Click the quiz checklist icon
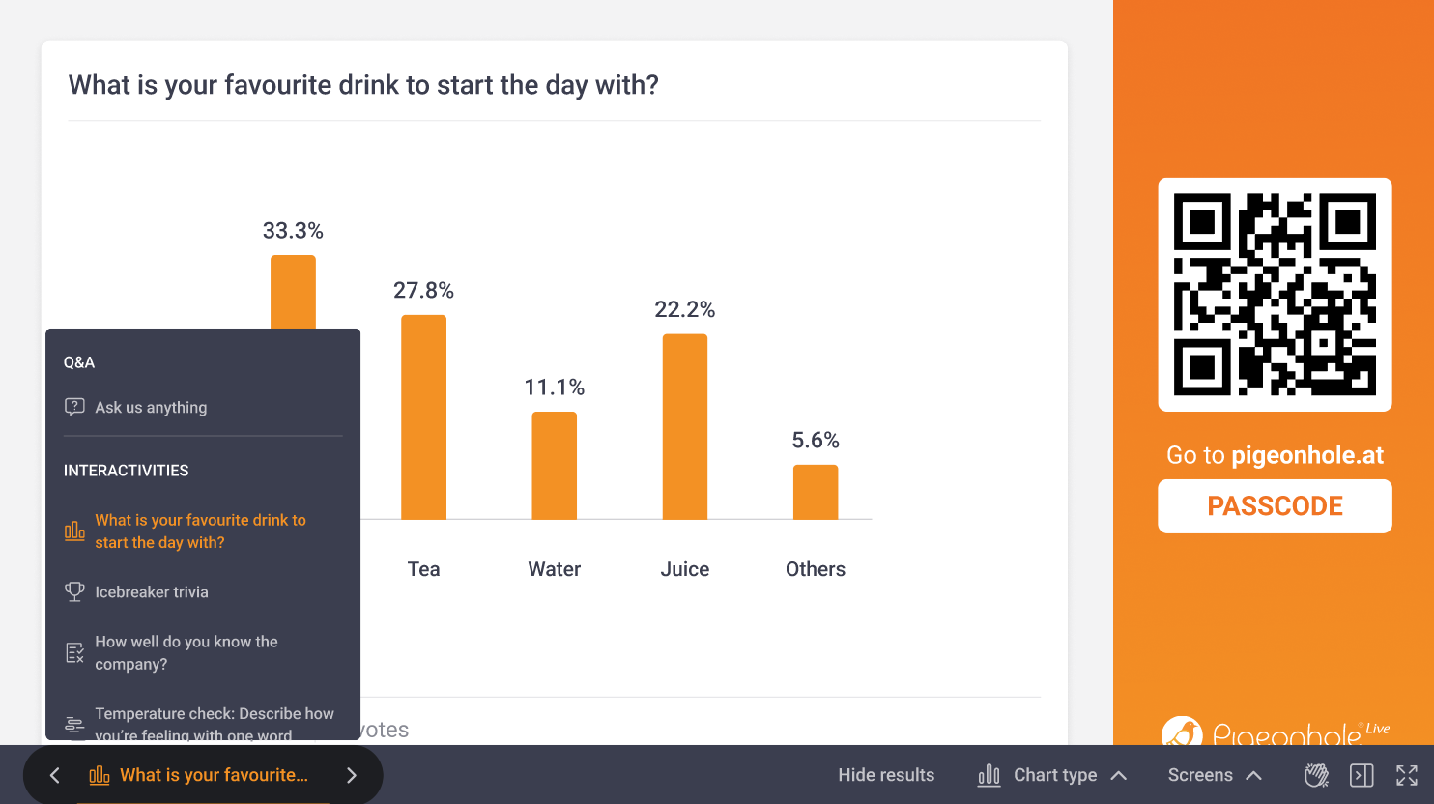Image resolution: width=1434 pixels, height=804 pixels. [74, 653]
